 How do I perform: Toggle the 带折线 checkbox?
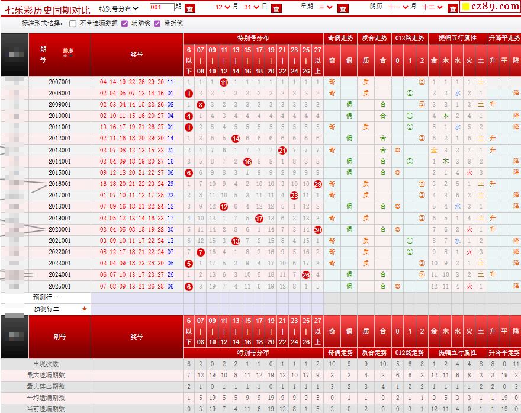[157, 24]
